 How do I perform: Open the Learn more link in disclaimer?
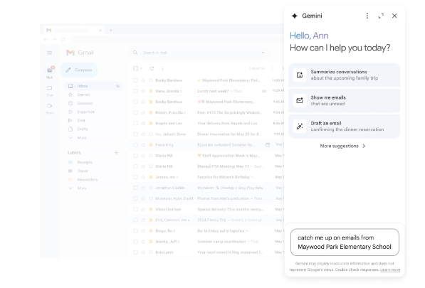click(390, 270)
